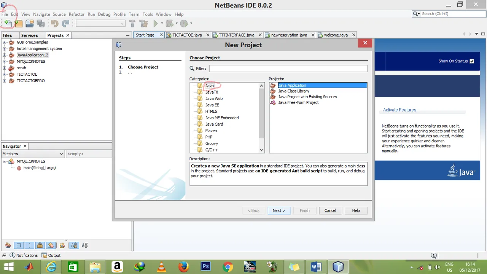Click the Cancel button in New Project
This screenshot has width=487, height=274.
point(330,210)
